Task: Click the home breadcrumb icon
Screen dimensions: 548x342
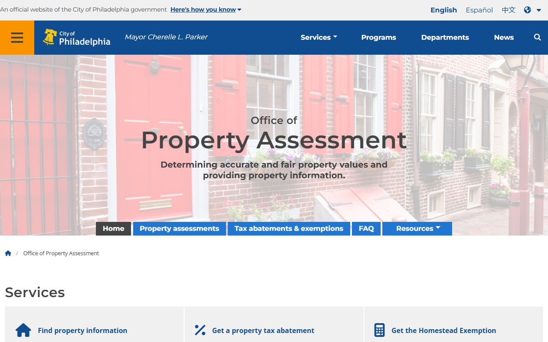Action: pyautogui.click(x=8, y=253)
